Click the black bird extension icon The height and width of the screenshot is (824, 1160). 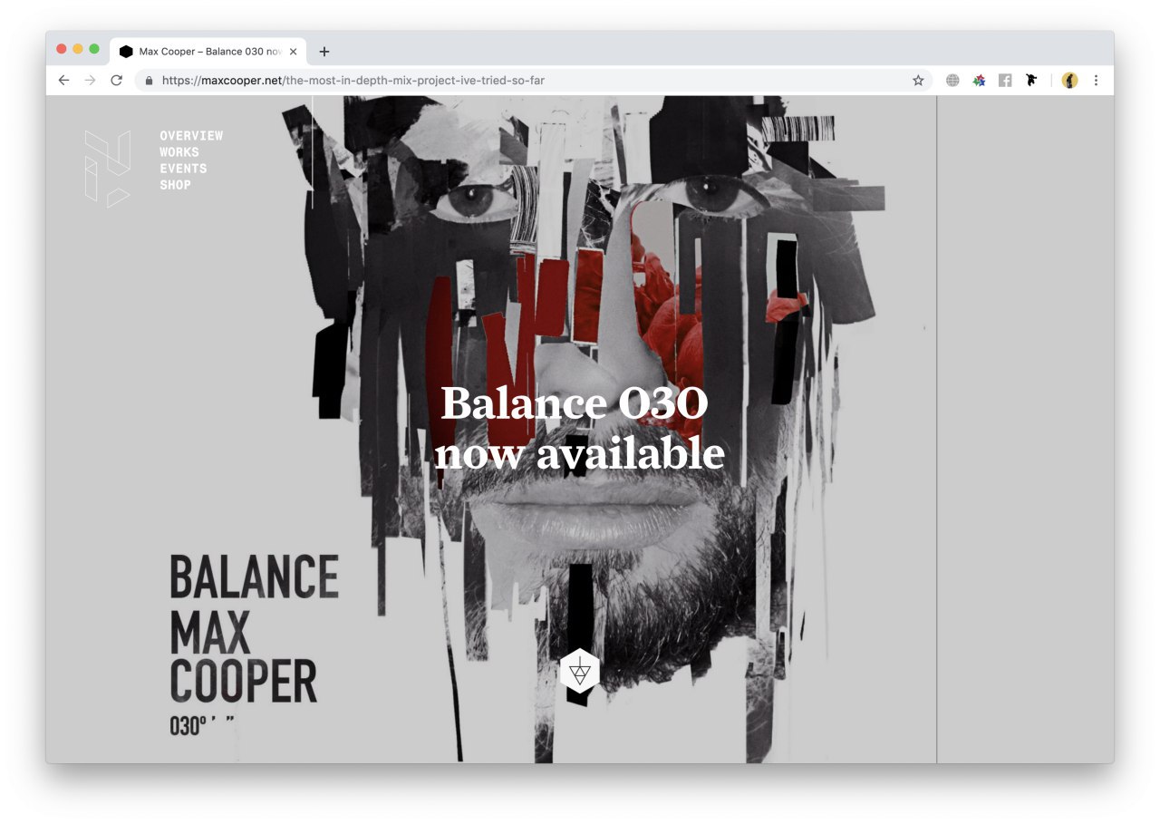pos(1031,81)
